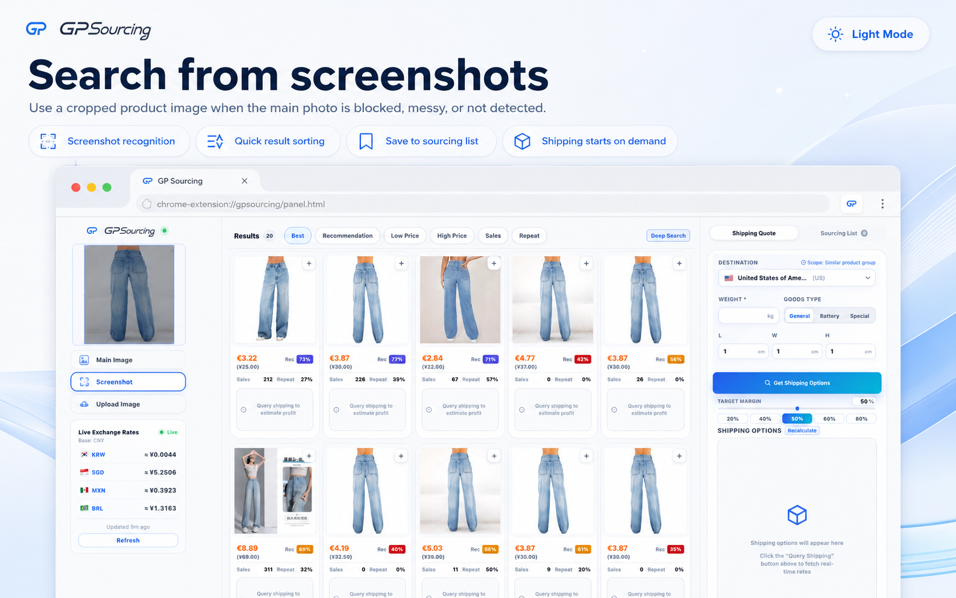The width and height of the screenshot is (956, 598).
Task: Select General goods type
Action: pos(799,316)
